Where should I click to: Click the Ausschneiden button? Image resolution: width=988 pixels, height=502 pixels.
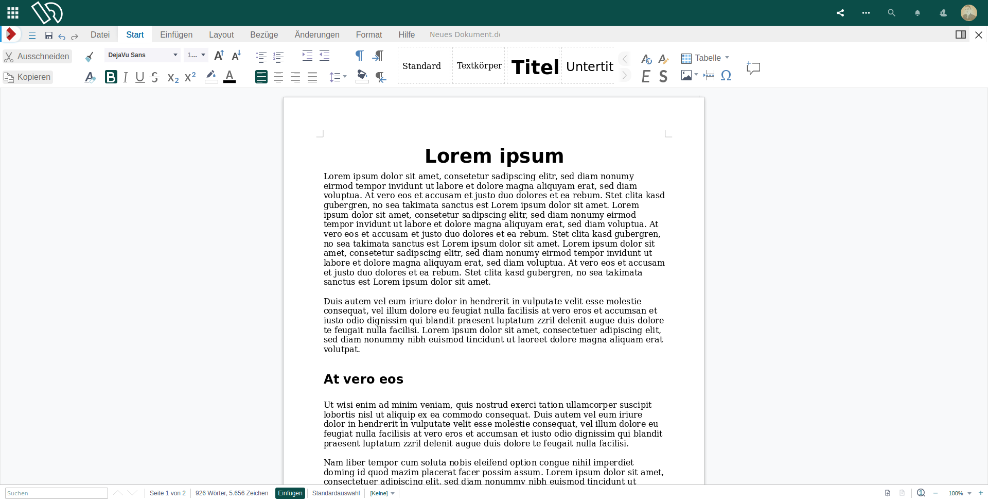point(37,56)
